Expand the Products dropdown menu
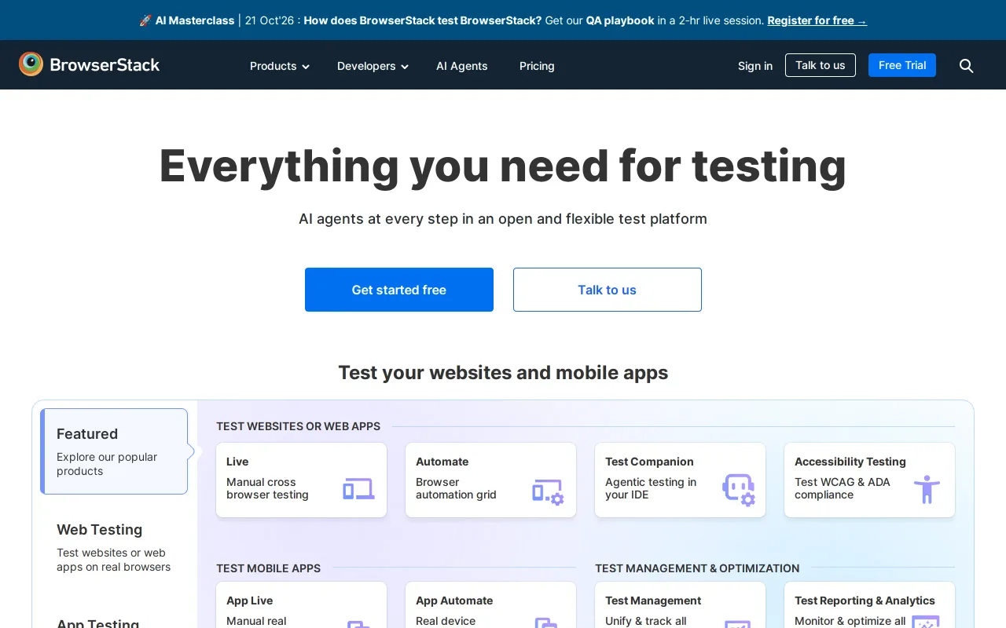Screen dimensions: 1006x628 [x=280, y=66]
